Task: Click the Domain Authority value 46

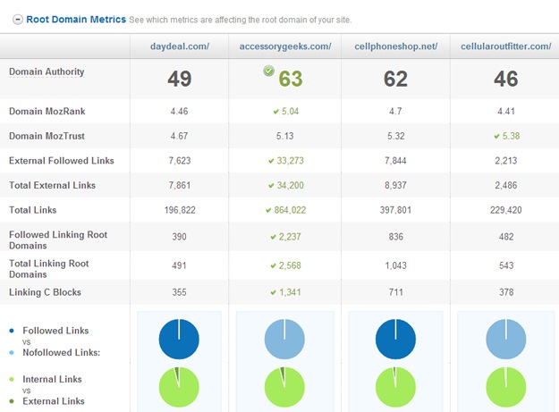Action: click(506, 79)
